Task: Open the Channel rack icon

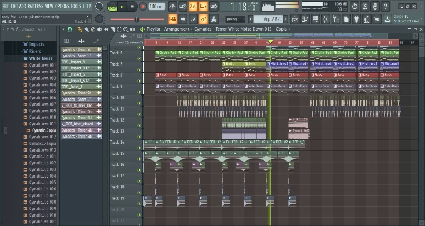Action: tap(315, 19)
